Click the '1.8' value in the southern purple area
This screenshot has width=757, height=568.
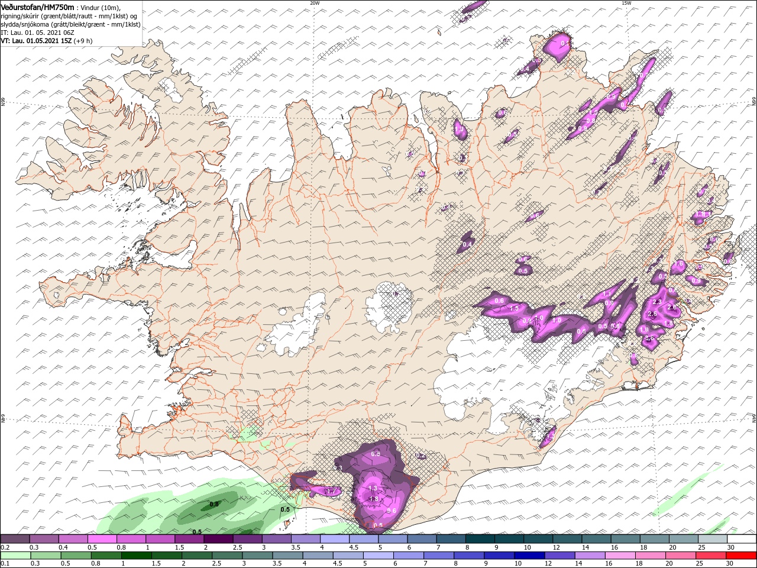[373, 499]
